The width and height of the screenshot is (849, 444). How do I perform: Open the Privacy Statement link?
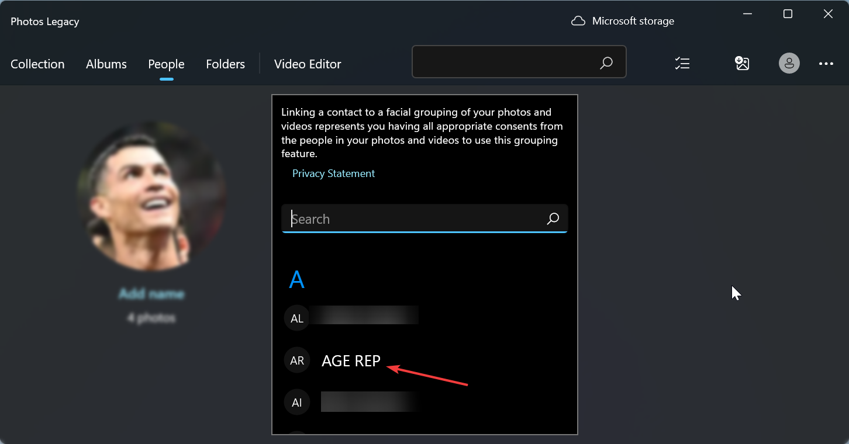[333, 174]
